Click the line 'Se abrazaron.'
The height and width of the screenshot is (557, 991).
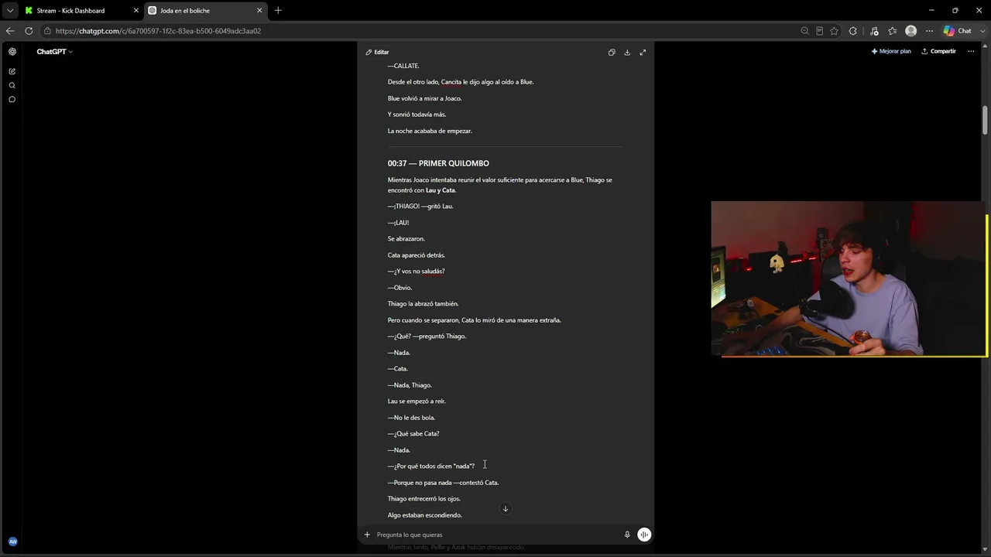[406, 239]
